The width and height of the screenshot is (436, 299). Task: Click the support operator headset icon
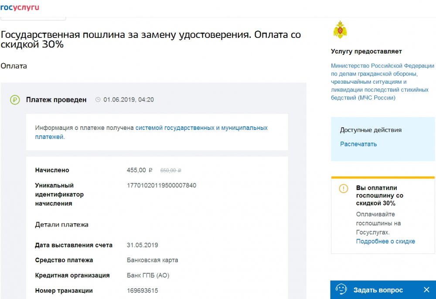341,289
